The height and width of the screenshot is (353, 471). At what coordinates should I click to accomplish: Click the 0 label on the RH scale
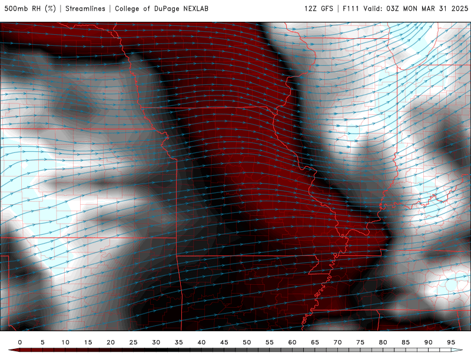[20, 342]
